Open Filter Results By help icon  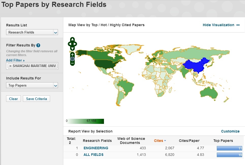point(38,45)
